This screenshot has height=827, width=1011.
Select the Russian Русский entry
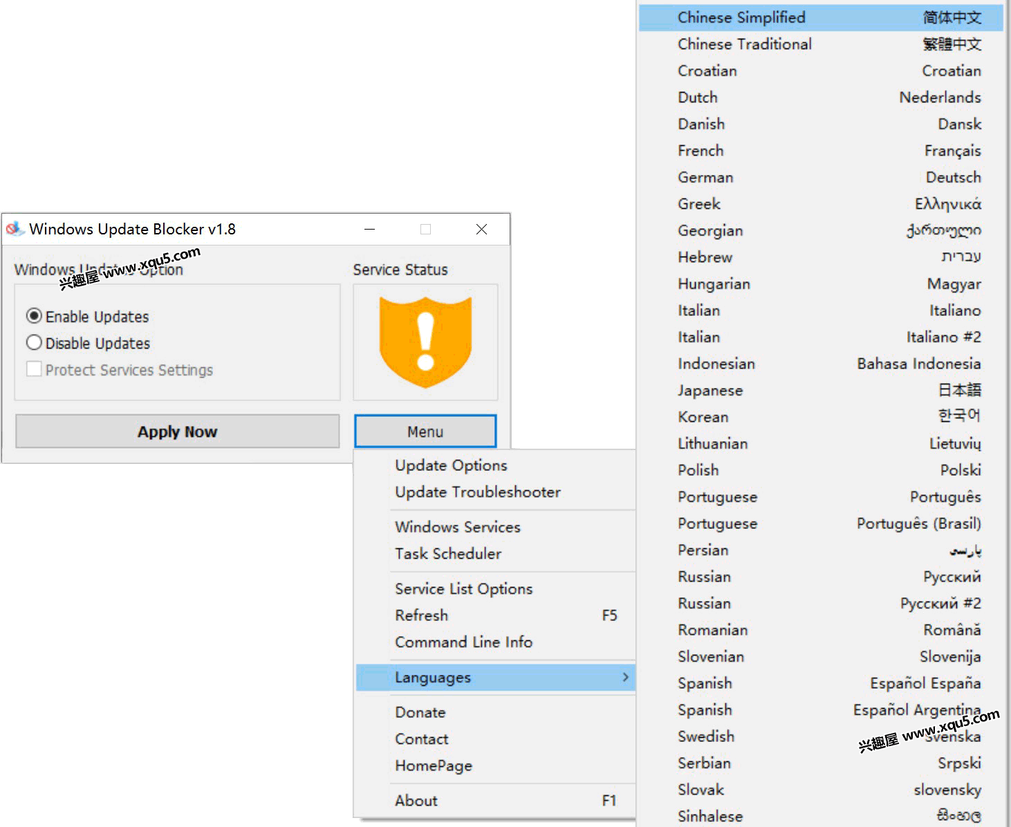(821, 577)
